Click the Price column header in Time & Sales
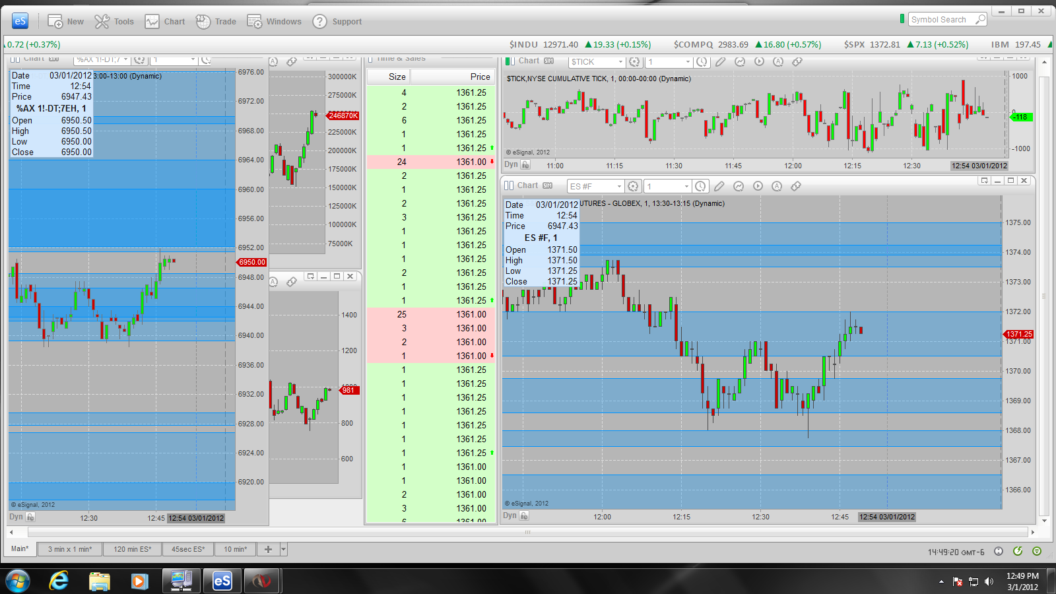 click(x=452, y=77)
